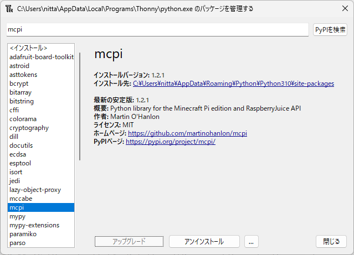Select adafruit-board-toolkit package
The width and height of the screenshot is (354, 255).
[x=41, y=57]
